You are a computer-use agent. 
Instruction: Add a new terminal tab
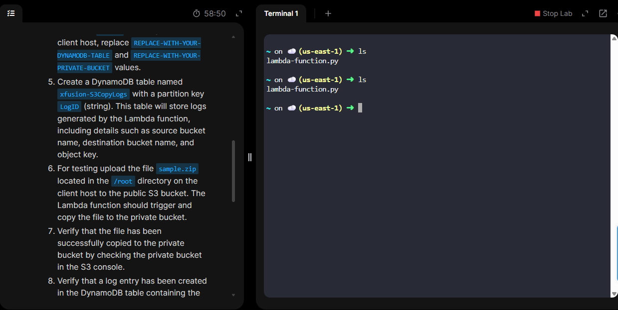[x=328, y=13]
